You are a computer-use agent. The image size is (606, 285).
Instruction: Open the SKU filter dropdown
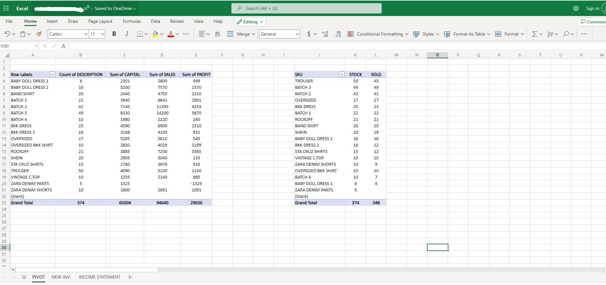coord(342,74)
